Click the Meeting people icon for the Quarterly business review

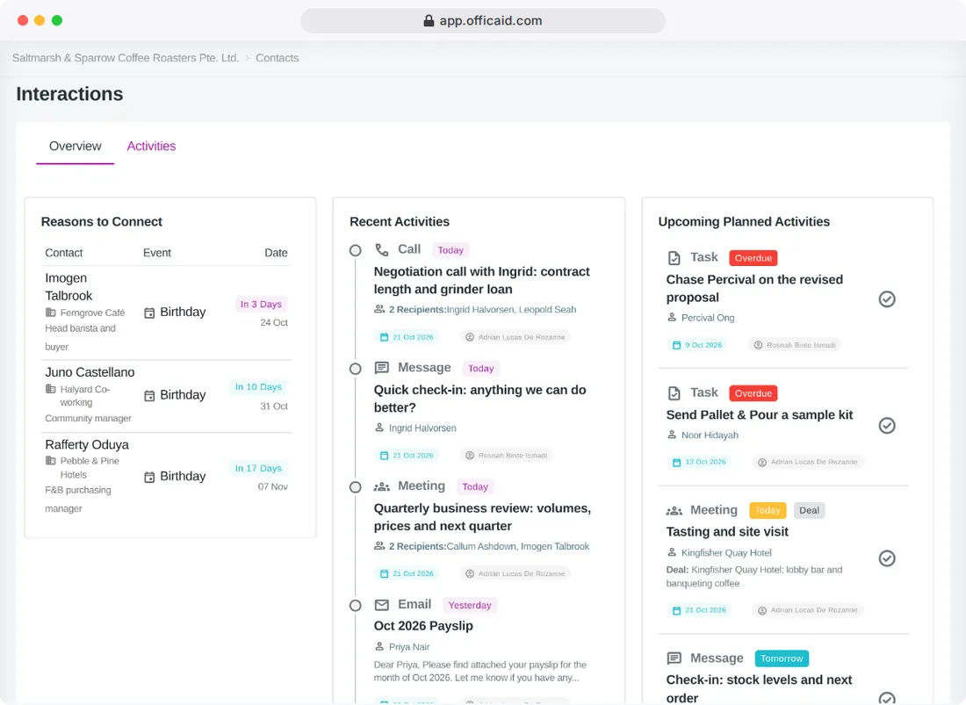tap(382, 486)
